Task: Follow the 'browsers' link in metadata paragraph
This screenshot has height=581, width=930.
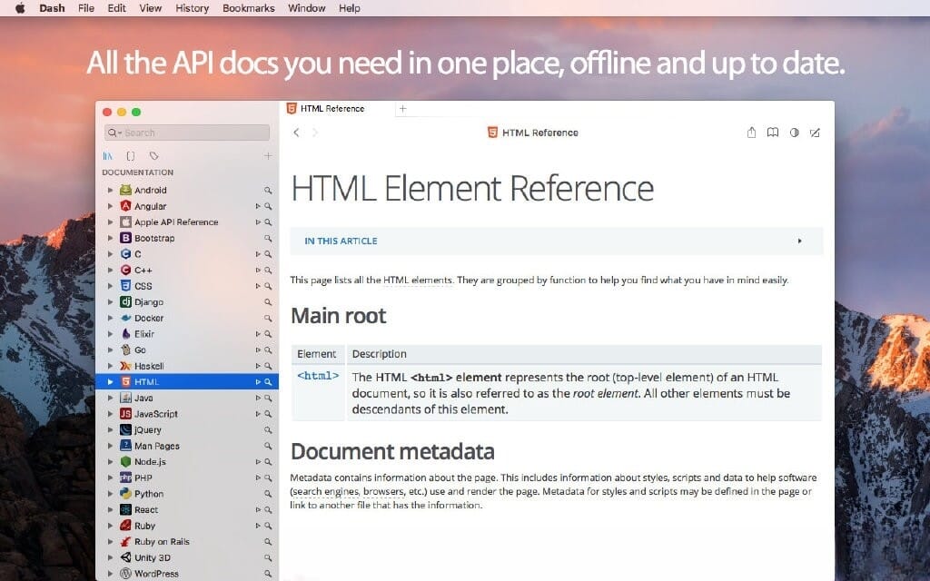Action: coord(384,491)
